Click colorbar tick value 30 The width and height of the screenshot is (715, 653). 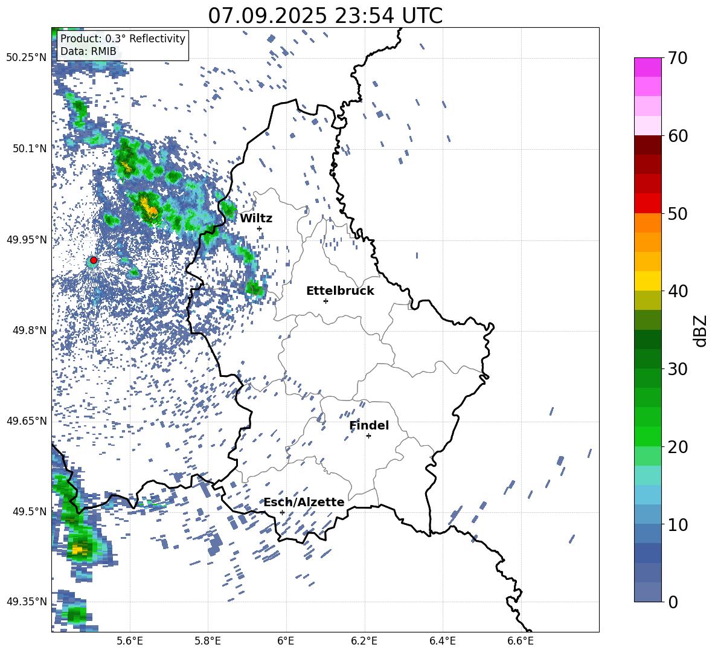click(678, 369)
